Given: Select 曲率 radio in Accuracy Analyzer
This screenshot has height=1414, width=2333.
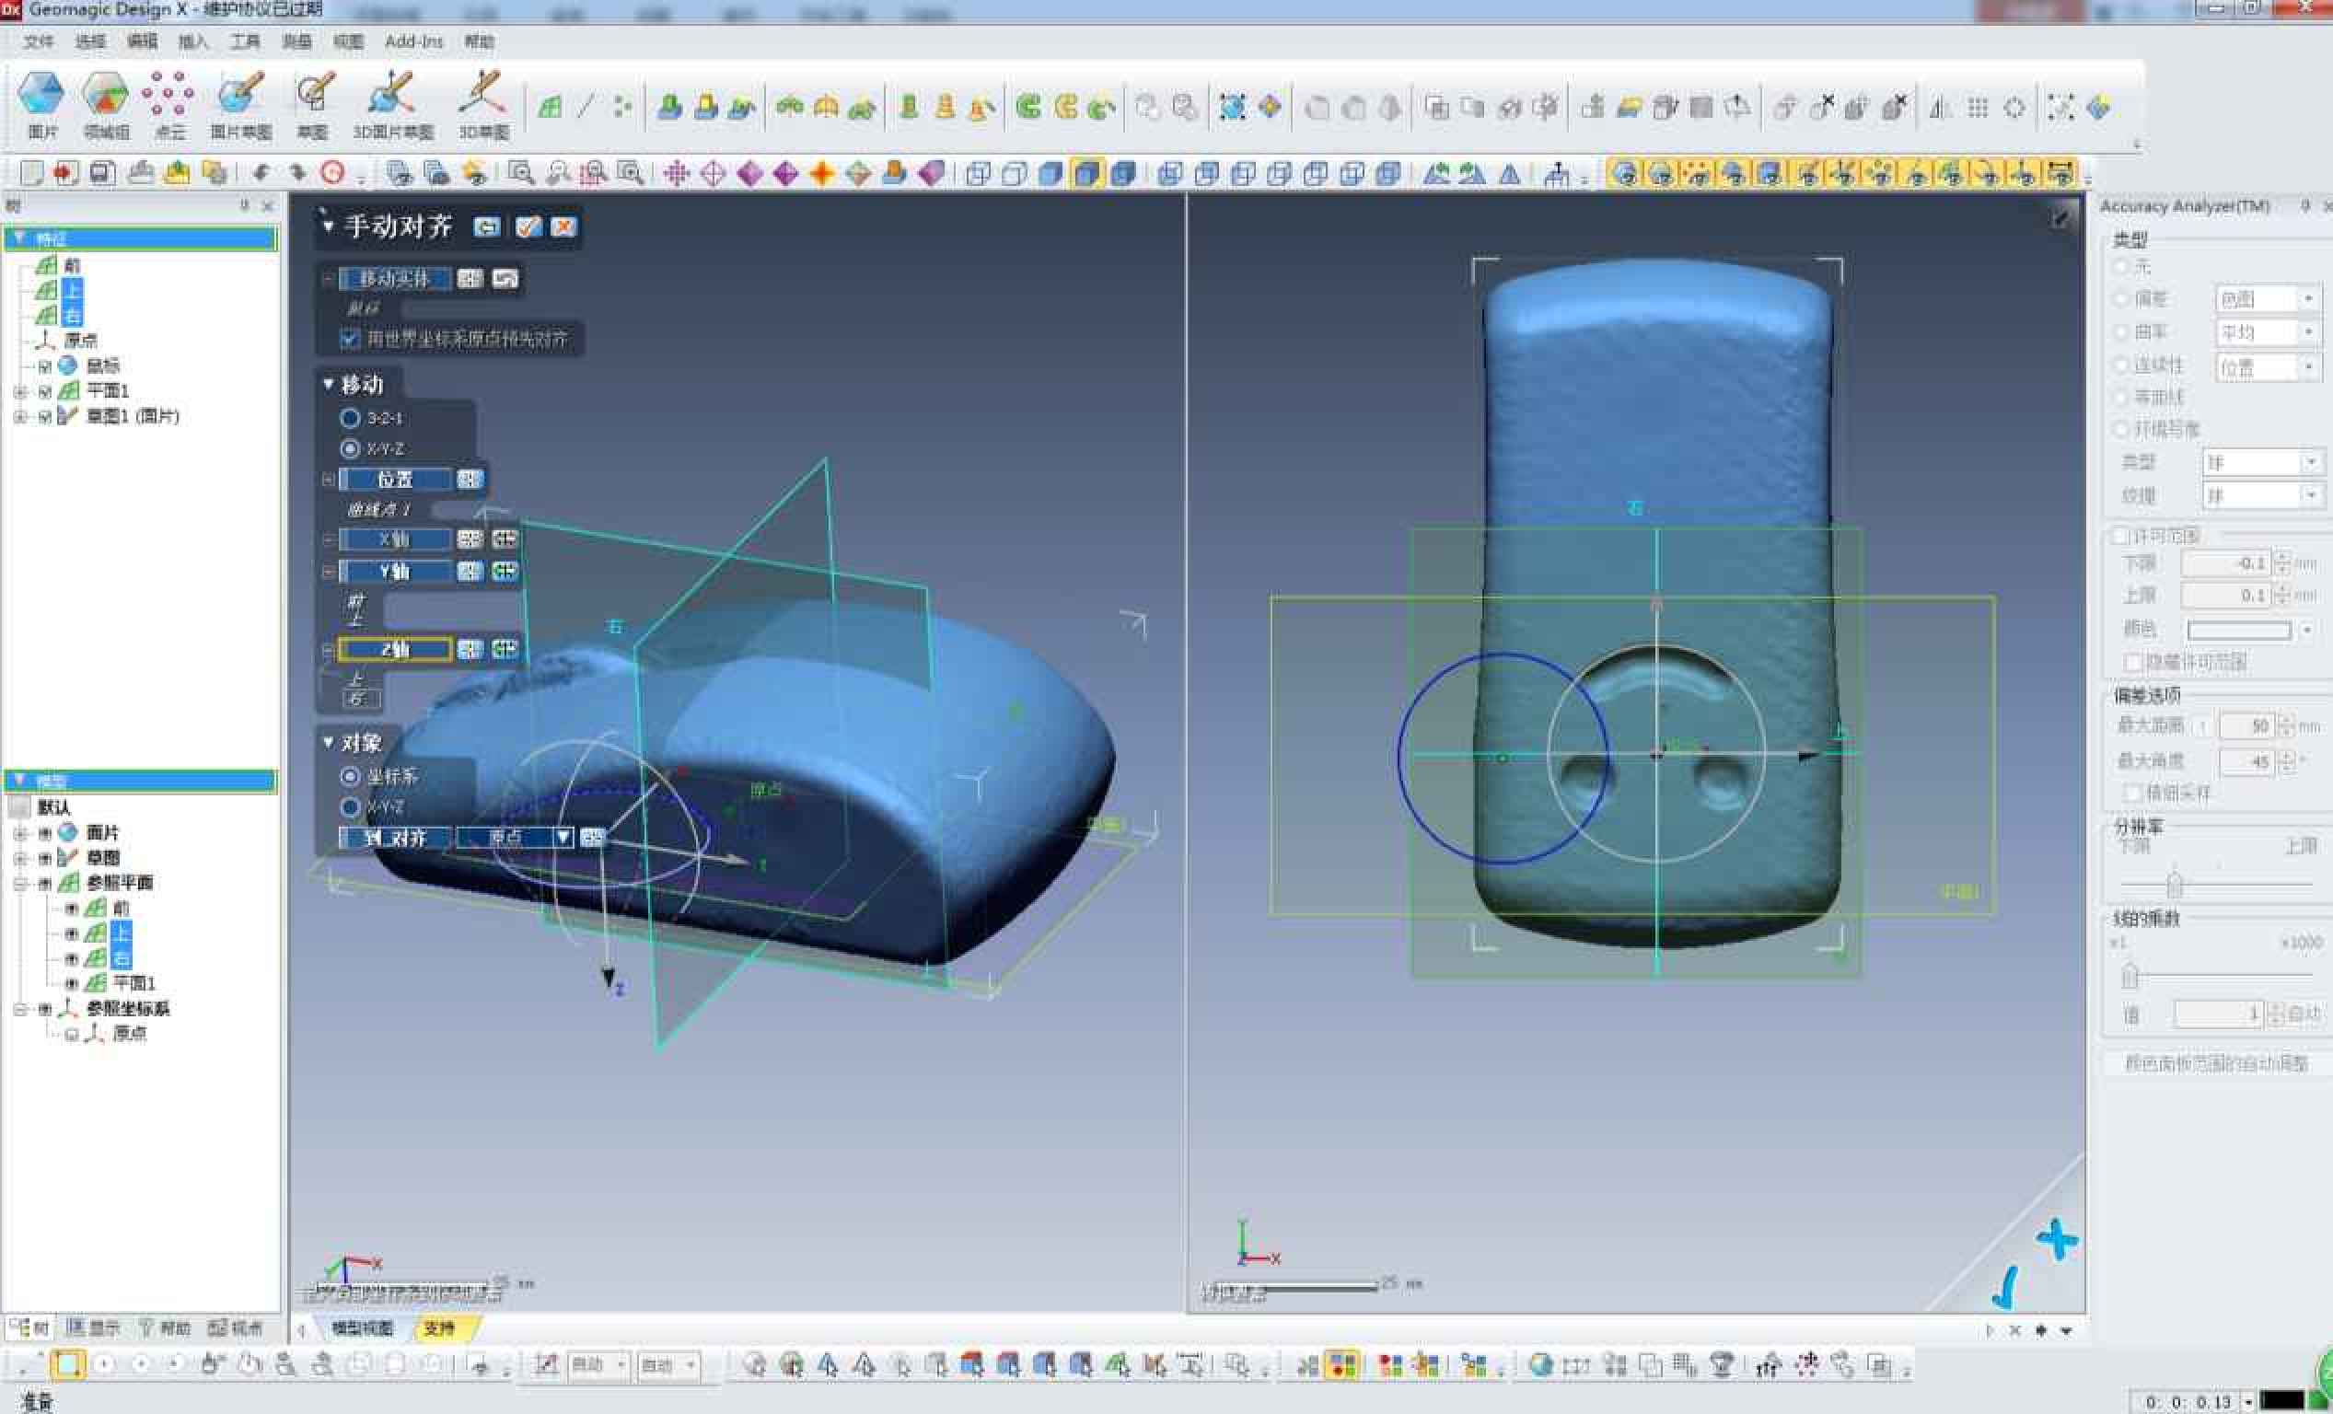Looking at the screenshot, I should (x=2122, y=332).
